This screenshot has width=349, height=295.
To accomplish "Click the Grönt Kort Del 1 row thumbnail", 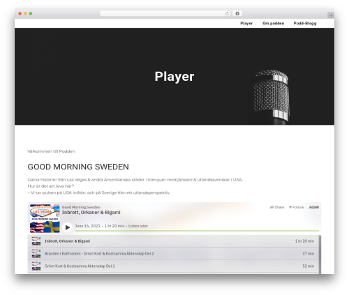I will click(x=36, y=266).
